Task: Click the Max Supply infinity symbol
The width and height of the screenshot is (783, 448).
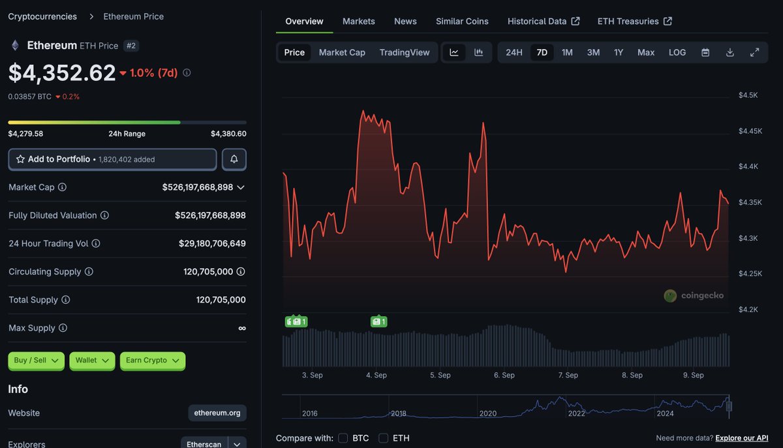Action: [242, 328]
